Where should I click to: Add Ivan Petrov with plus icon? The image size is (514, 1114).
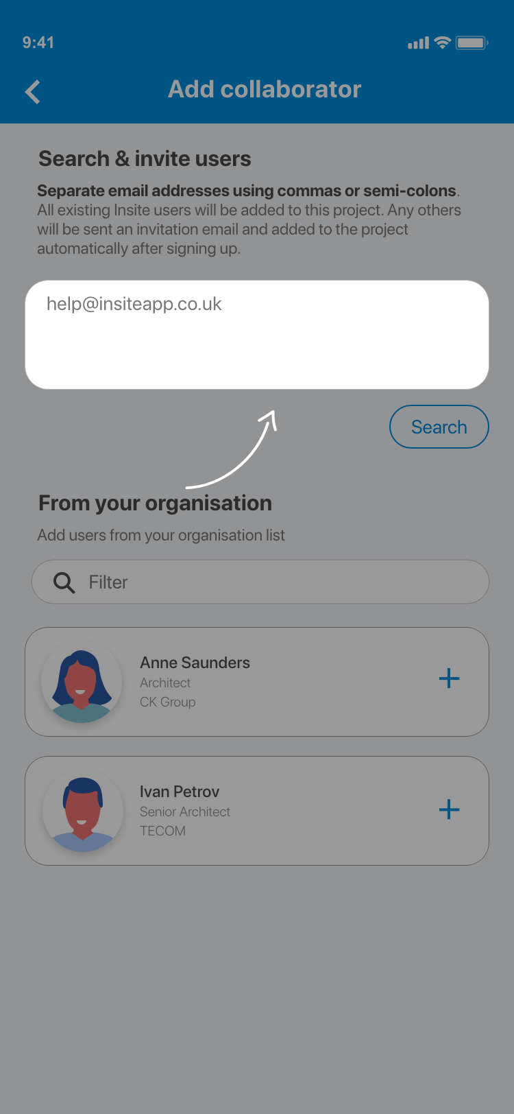click(449, 809)
